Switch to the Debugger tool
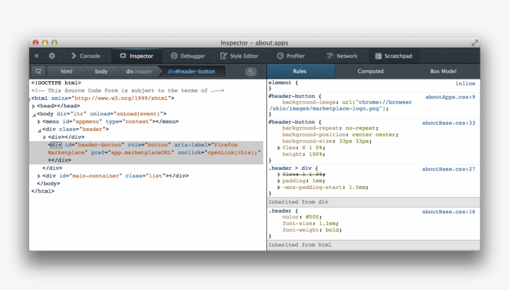509x290 pixels. pyautogui.click(x=187, y=56)
